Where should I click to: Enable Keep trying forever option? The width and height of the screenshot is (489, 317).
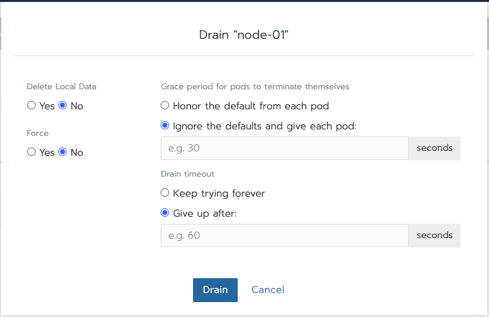click(165, 193)
